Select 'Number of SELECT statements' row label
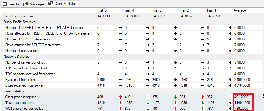This screenshot has width=264, height=111. [x=28, y=39]
